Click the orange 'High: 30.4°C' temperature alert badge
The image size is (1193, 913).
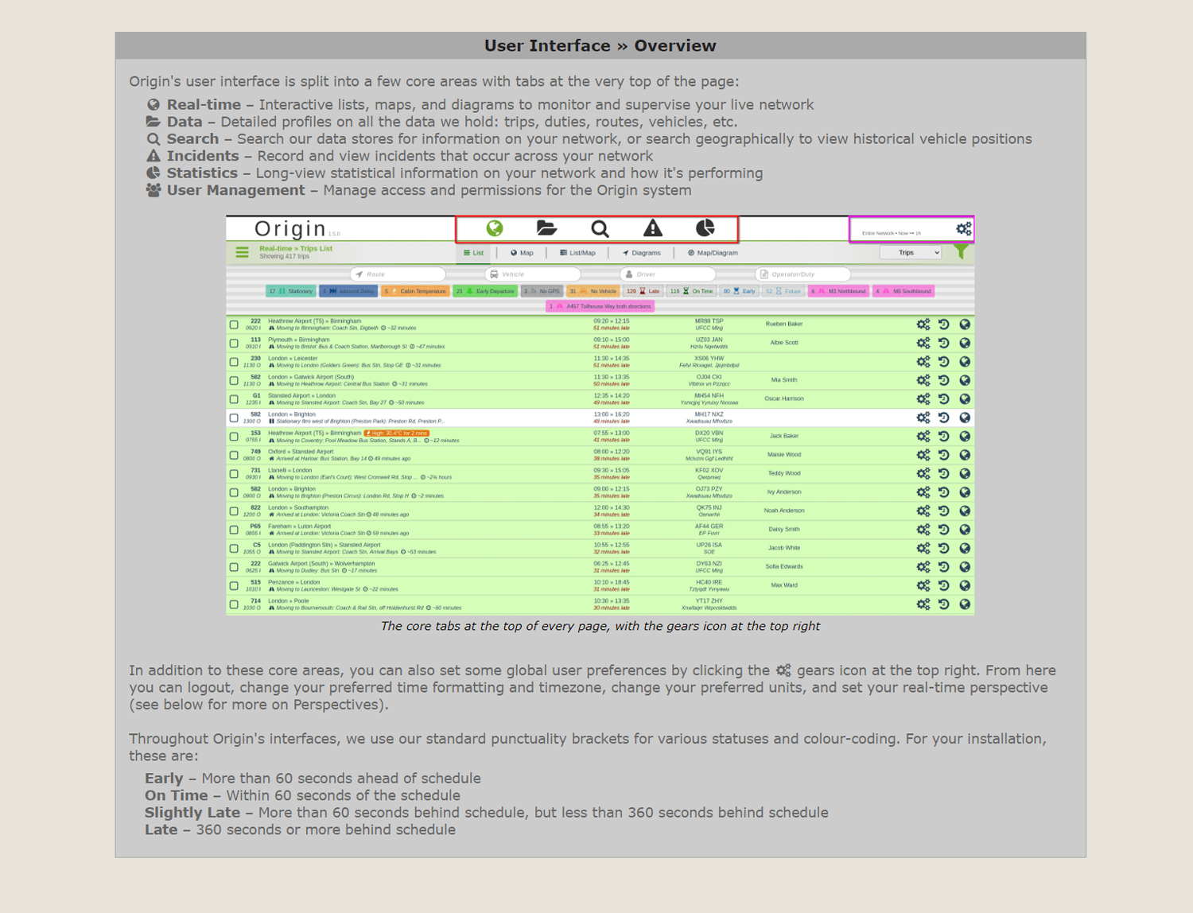coord(397,433)
